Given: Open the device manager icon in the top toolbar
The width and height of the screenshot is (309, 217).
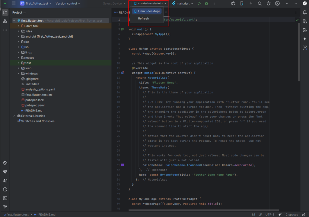Looking at the screenshot, I should [242, 3].
